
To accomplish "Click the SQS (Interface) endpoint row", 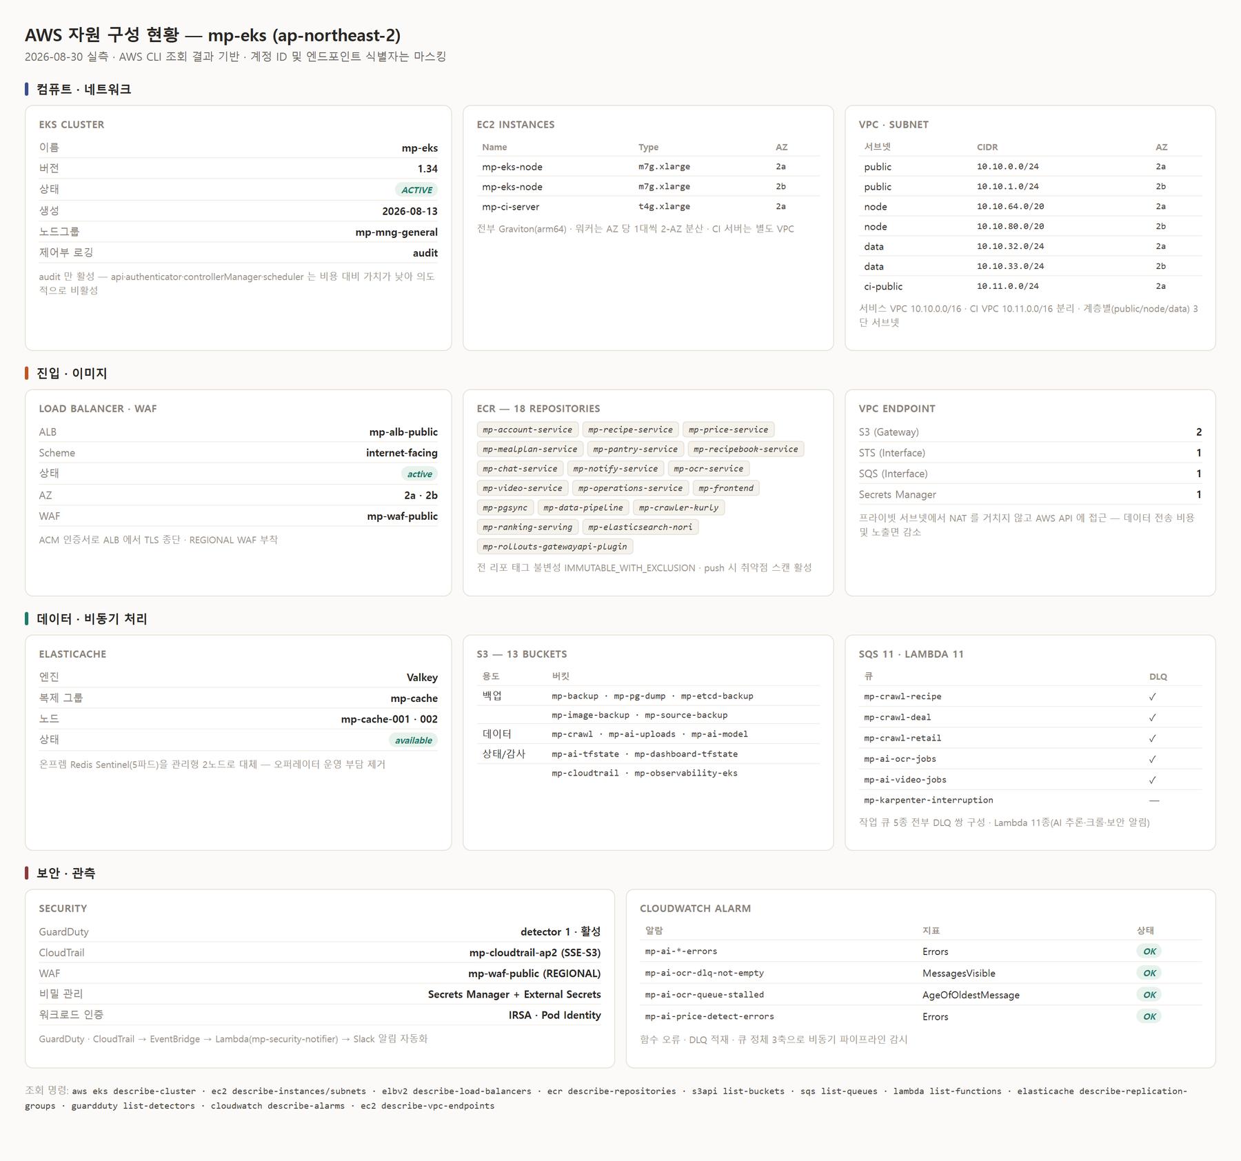I will tap(1030, 474).
